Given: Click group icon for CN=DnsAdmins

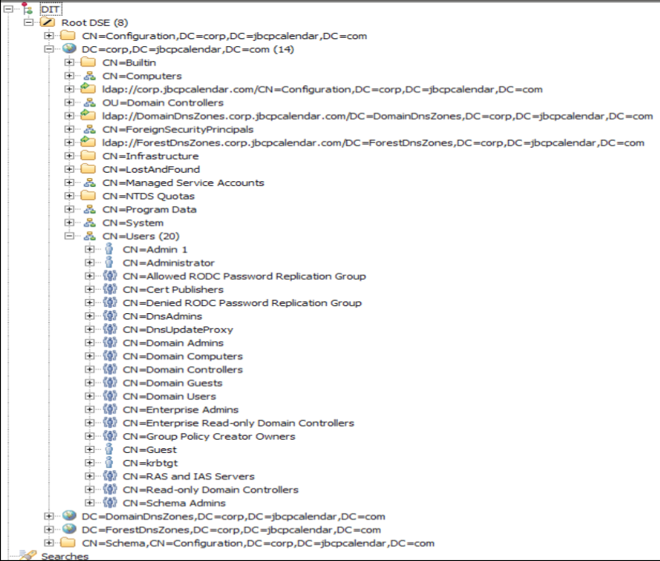Looking at the screenshot, I should pyautogui.click(x=110, y=315).
